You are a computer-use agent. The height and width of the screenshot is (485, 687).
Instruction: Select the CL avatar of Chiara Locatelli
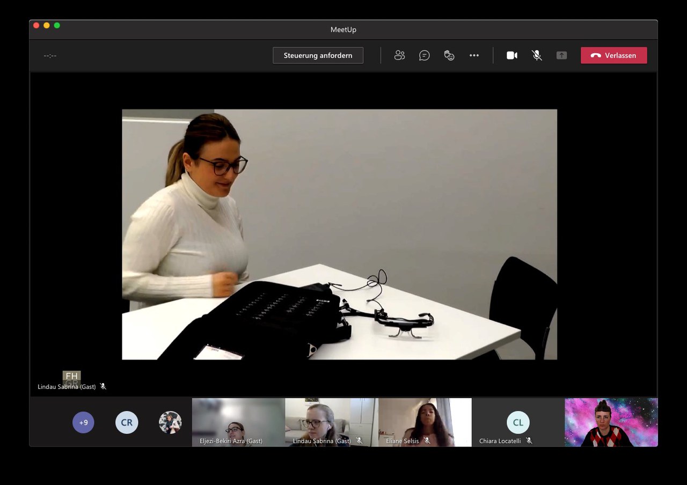pos(518,422)
